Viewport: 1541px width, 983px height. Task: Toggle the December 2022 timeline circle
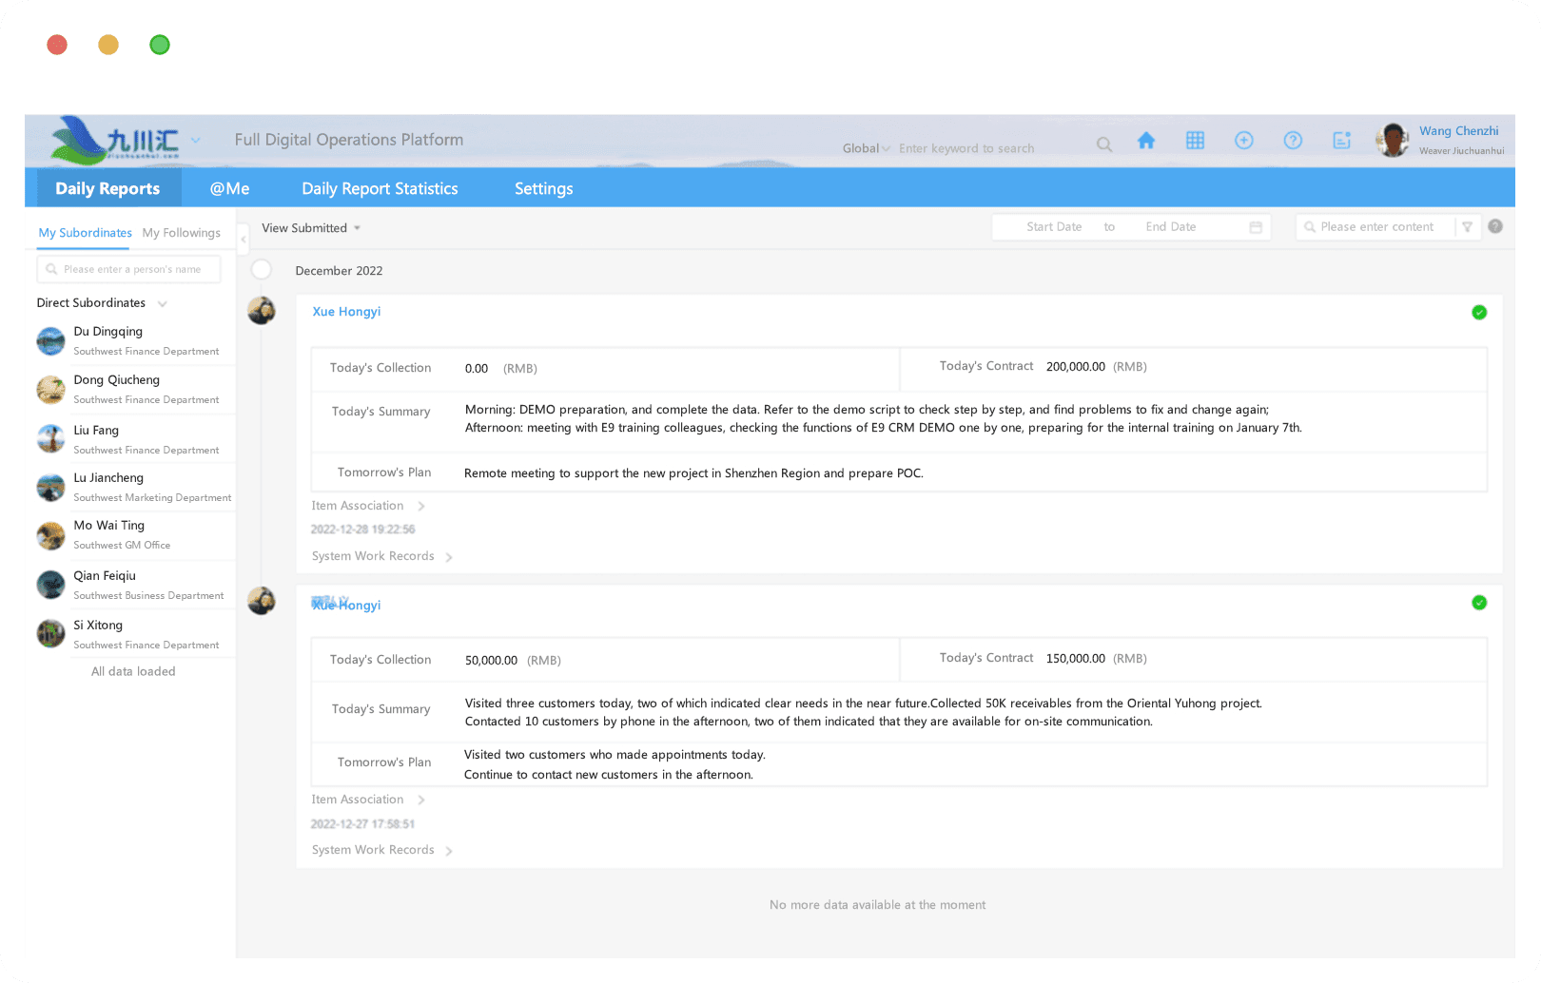[262, 270]
